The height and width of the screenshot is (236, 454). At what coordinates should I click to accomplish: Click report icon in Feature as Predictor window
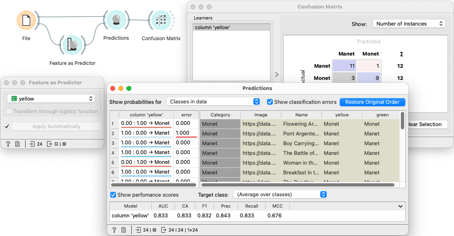click(17, 144)
